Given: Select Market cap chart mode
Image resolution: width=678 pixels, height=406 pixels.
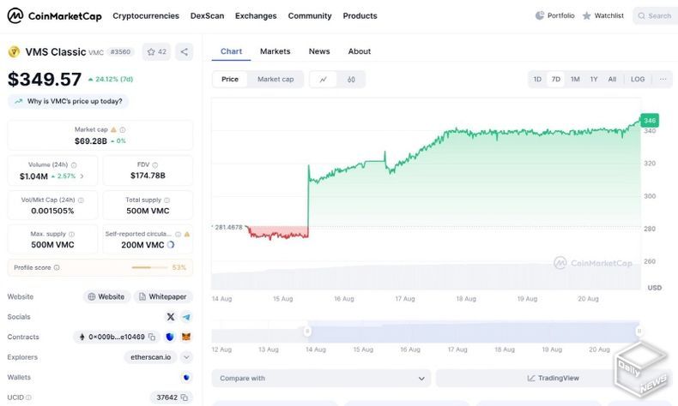Looking at the screenshot, I should (x=275, y=80).
